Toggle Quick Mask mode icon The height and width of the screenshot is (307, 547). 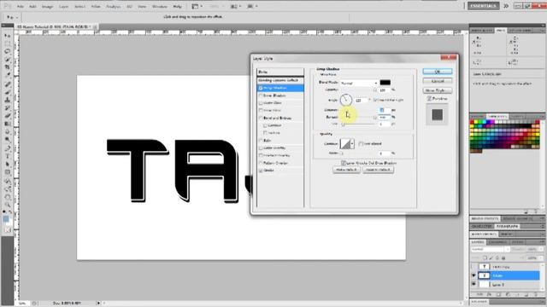pos(7,230)
